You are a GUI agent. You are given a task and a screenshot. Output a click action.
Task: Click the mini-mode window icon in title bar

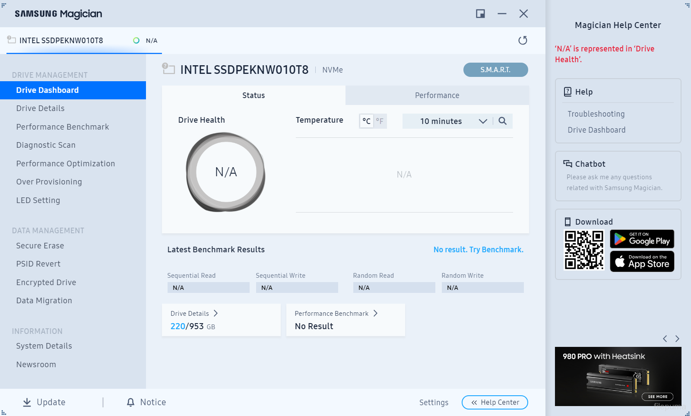tap(480, 14)
